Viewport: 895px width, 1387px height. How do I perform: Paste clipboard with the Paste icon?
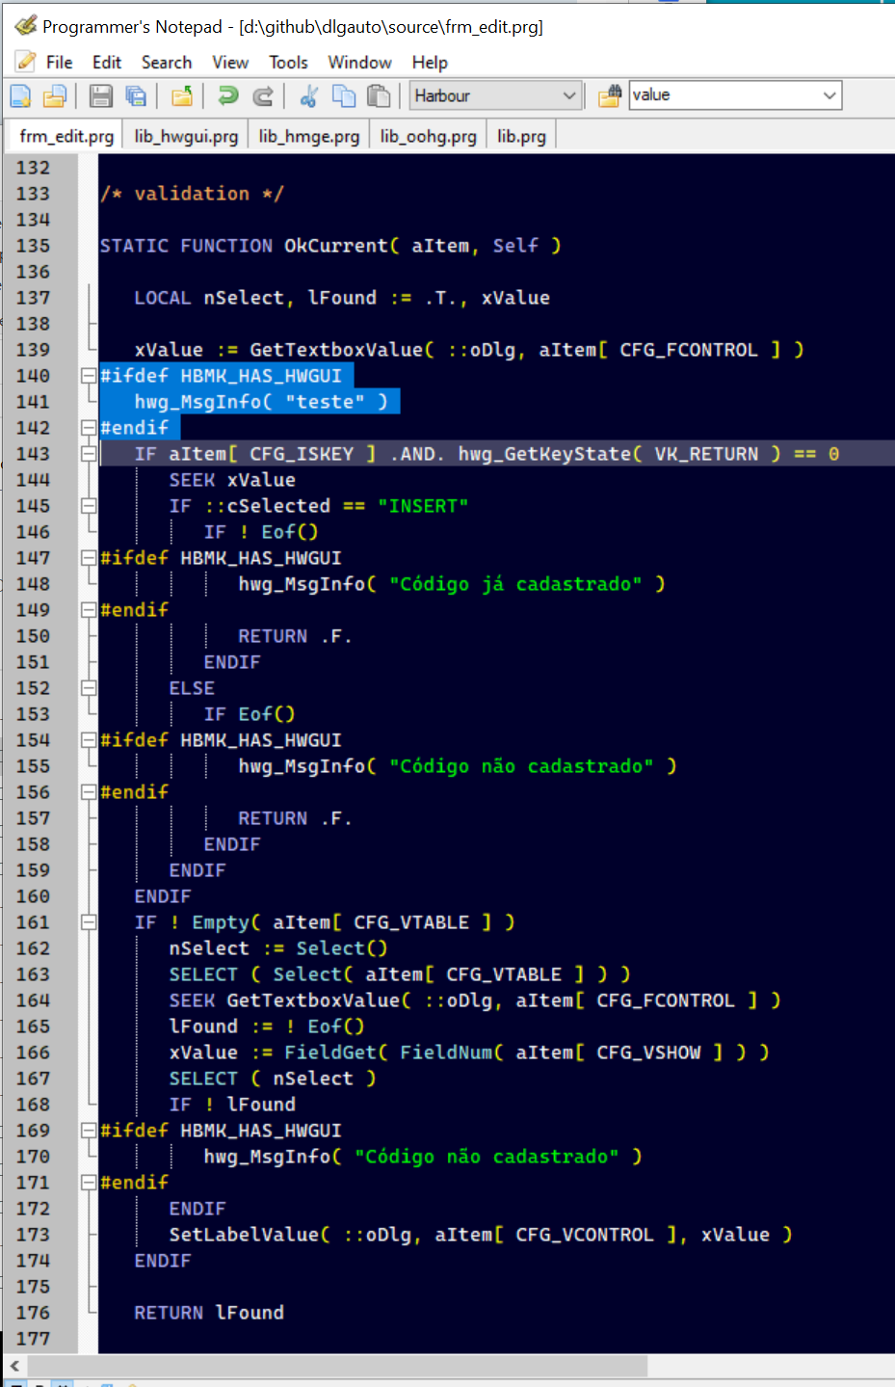[x=380, y=95]
